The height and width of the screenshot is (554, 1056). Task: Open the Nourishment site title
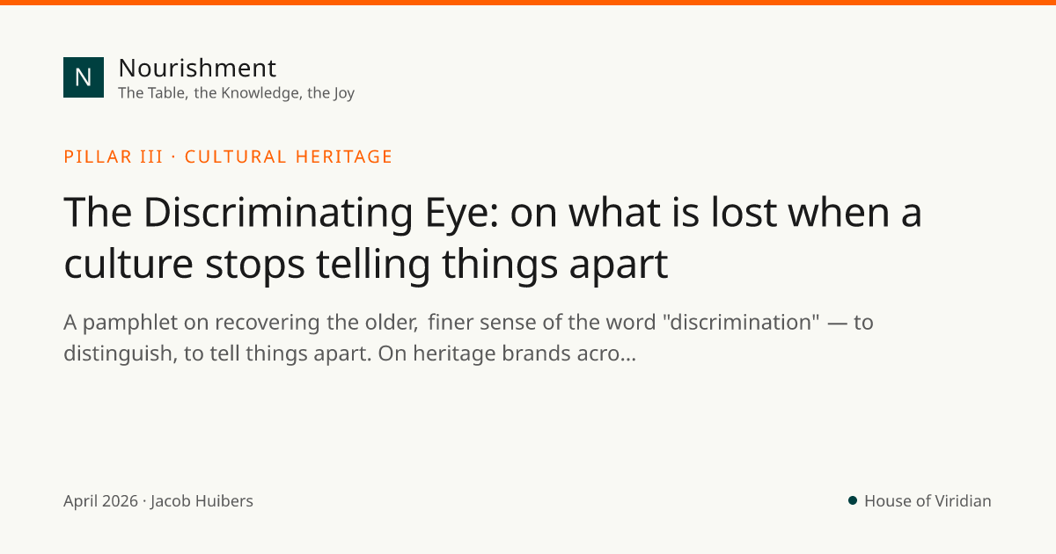(197, 68)
